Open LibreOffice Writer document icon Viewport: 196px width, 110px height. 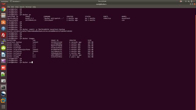pos(3,55)
